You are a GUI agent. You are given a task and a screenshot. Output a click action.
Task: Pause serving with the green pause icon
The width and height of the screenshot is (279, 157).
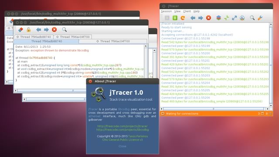point(175,18)
